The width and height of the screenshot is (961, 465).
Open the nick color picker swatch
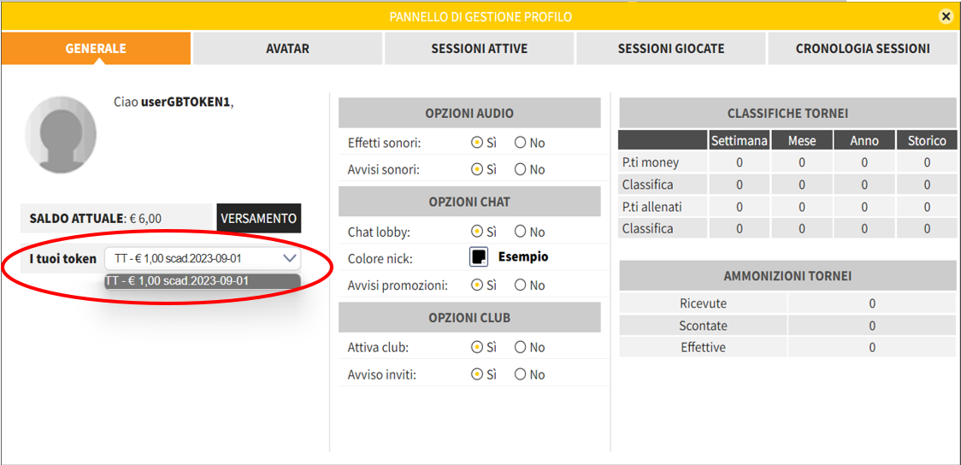(x=479, y=257)
